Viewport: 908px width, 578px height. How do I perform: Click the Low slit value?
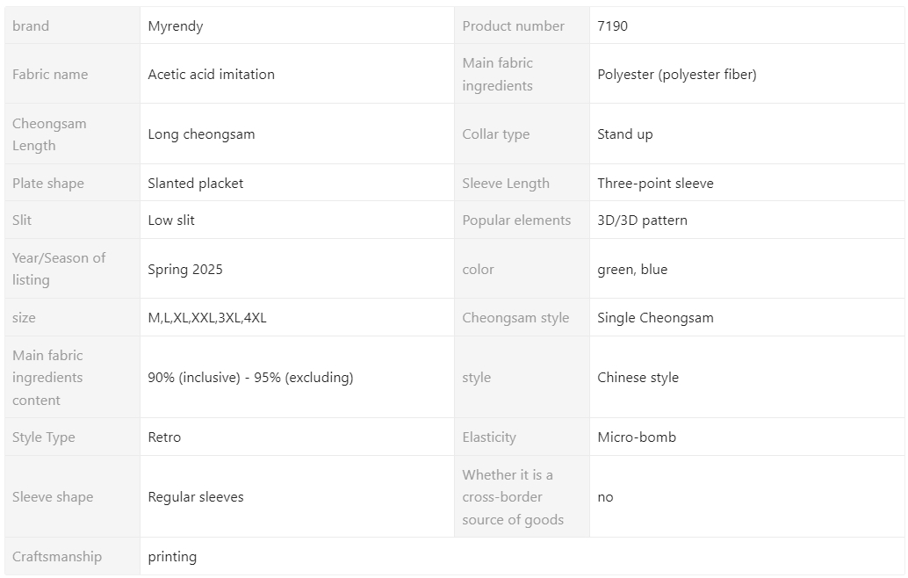coord(171,220)
